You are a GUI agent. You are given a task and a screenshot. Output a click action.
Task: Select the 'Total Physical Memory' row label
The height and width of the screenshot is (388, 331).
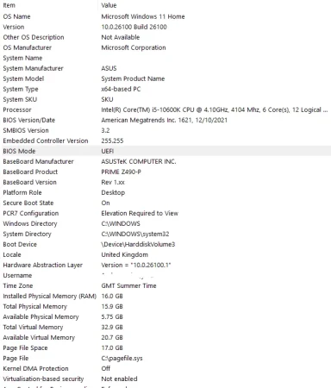[34, 307]
